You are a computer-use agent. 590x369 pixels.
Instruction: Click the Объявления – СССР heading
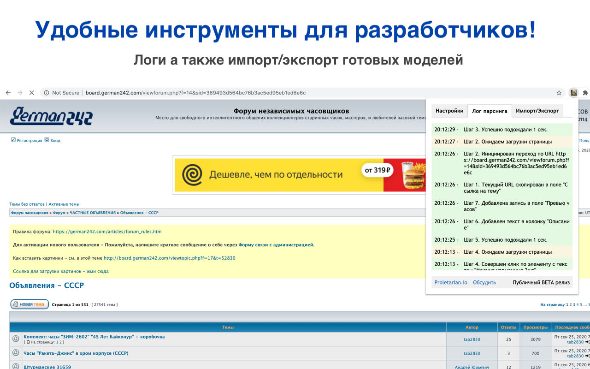(47, 286)
